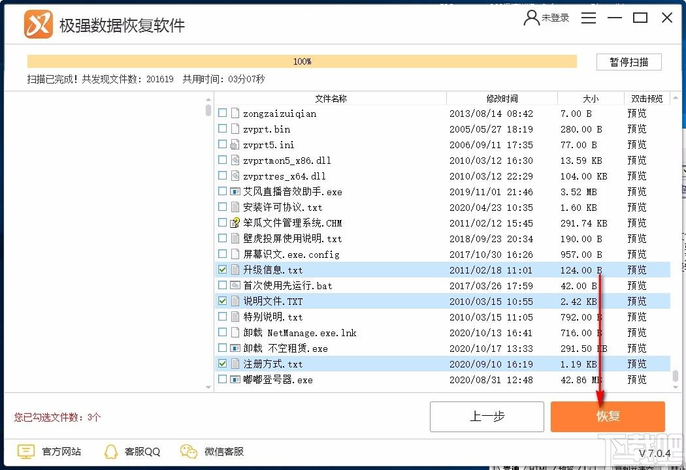
Task: Sort by 文件名称 column header
Action: tap(331, 99)
